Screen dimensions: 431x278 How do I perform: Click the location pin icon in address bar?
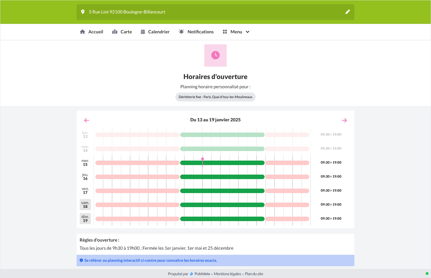pos(83,12)
